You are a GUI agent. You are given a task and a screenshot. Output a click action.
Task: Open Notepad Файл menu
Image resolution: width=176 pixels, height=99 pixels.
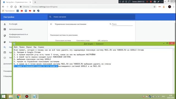16,47
